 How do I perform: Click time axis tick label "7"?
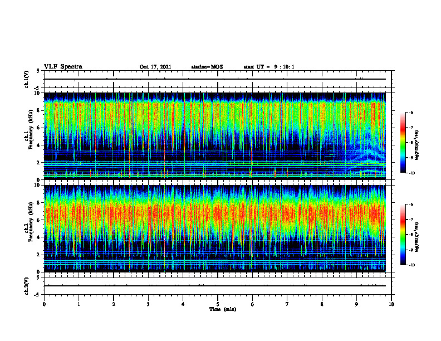click(x=287, y=304)
